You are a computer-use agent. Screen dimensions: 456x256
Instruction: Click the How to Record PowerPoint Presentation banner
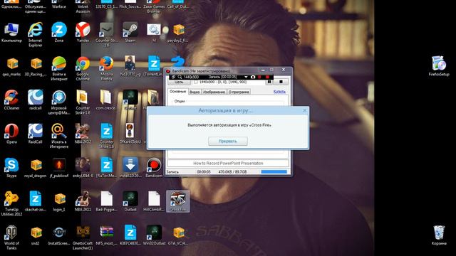(228, 163)
